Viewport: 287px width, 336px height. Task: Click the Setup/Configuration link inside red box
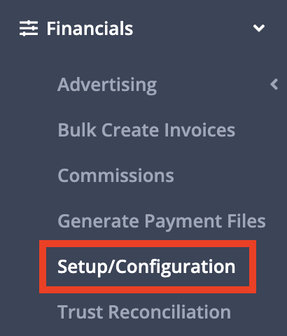click(x=146, y=267)
